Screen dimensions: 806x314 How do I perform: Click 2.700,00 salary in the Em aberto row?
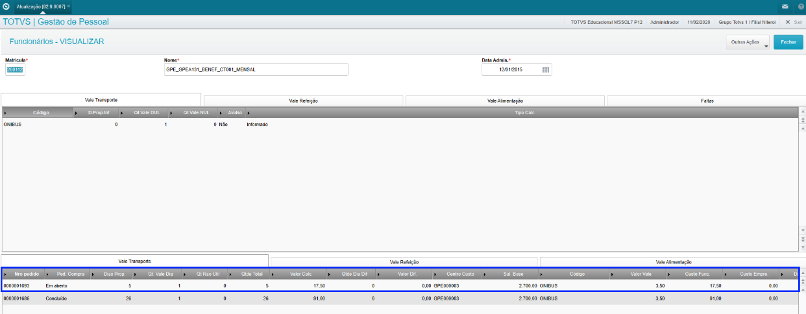528,285
